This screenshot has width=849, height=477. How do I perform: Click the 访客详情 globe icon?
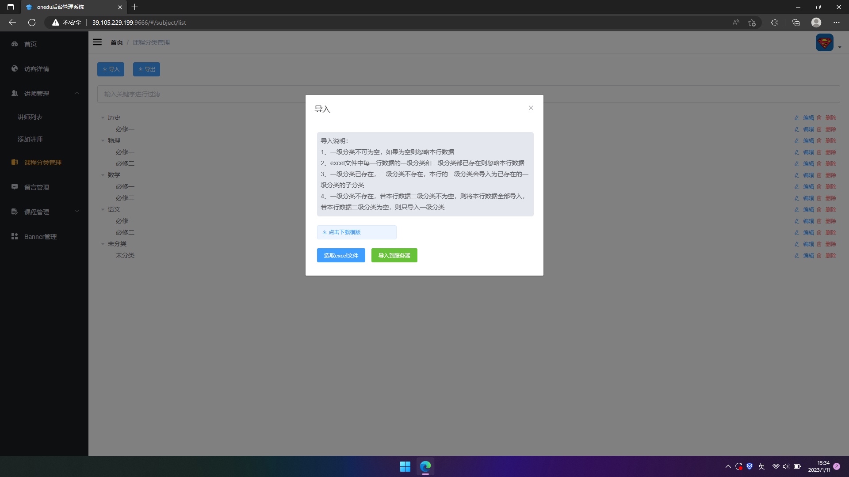[15, 68]
